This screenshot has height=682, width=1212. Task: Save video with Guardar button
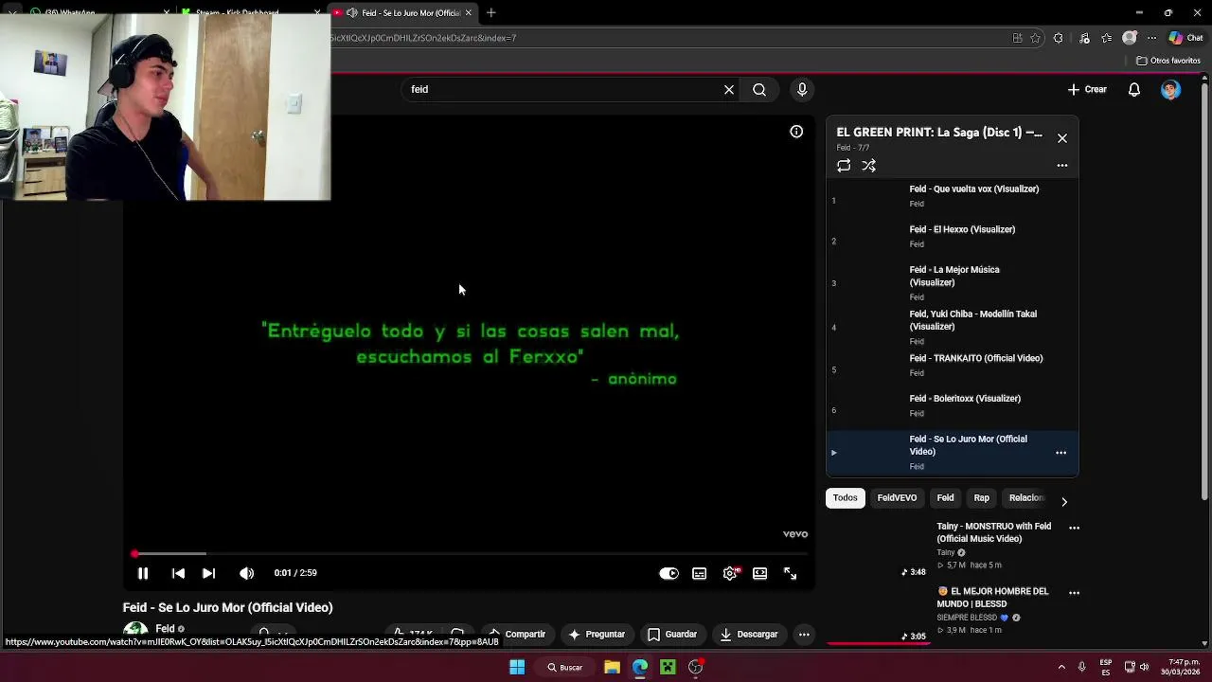click(672, 635)
